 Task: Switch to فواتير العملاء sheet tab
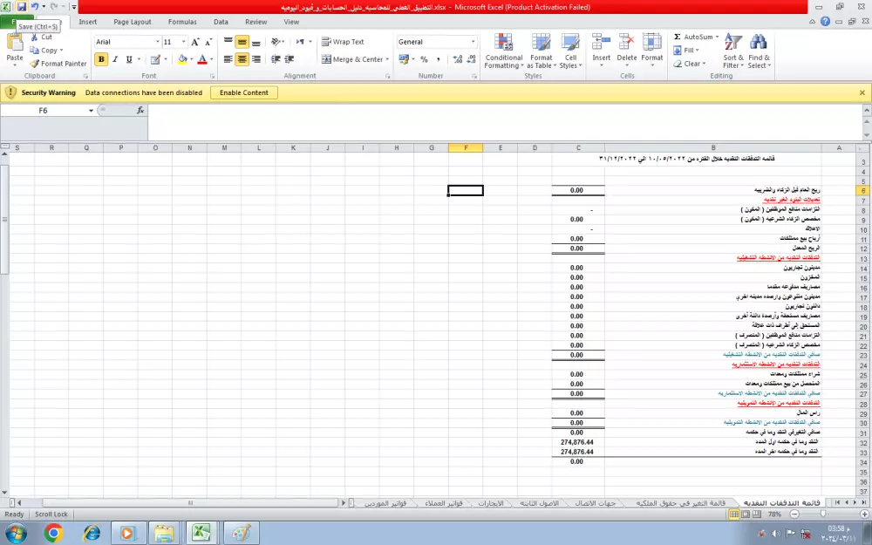(x=443, y=503)
